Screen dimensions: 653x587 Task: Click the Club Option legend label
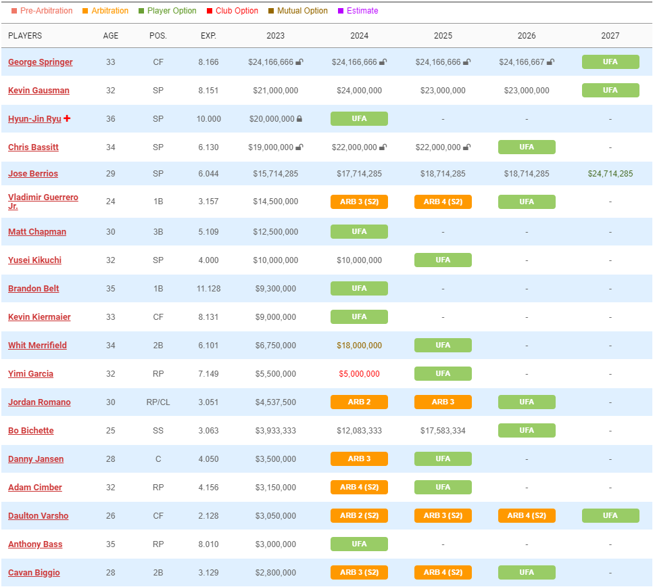coord(237,11)
